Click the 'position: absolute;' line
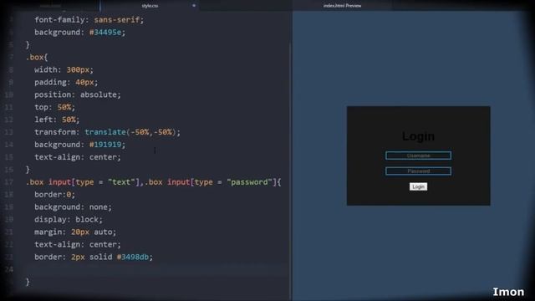Viewport: 535px width, 301px height. [78, 94]
